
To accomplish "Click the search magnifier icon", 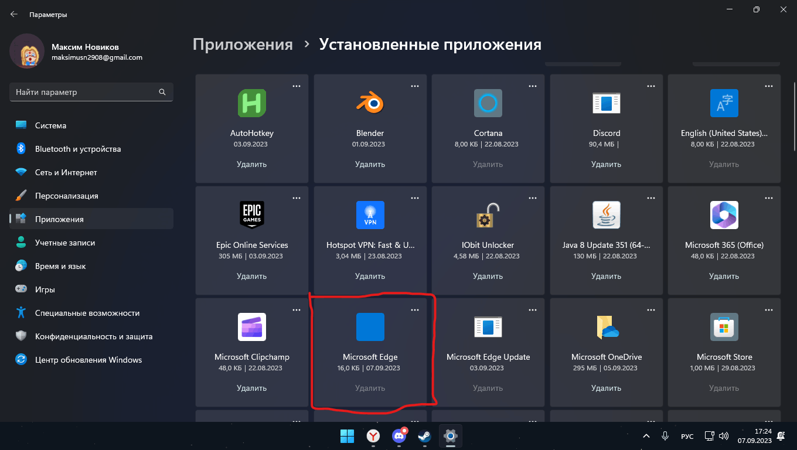I will (162, 92).
